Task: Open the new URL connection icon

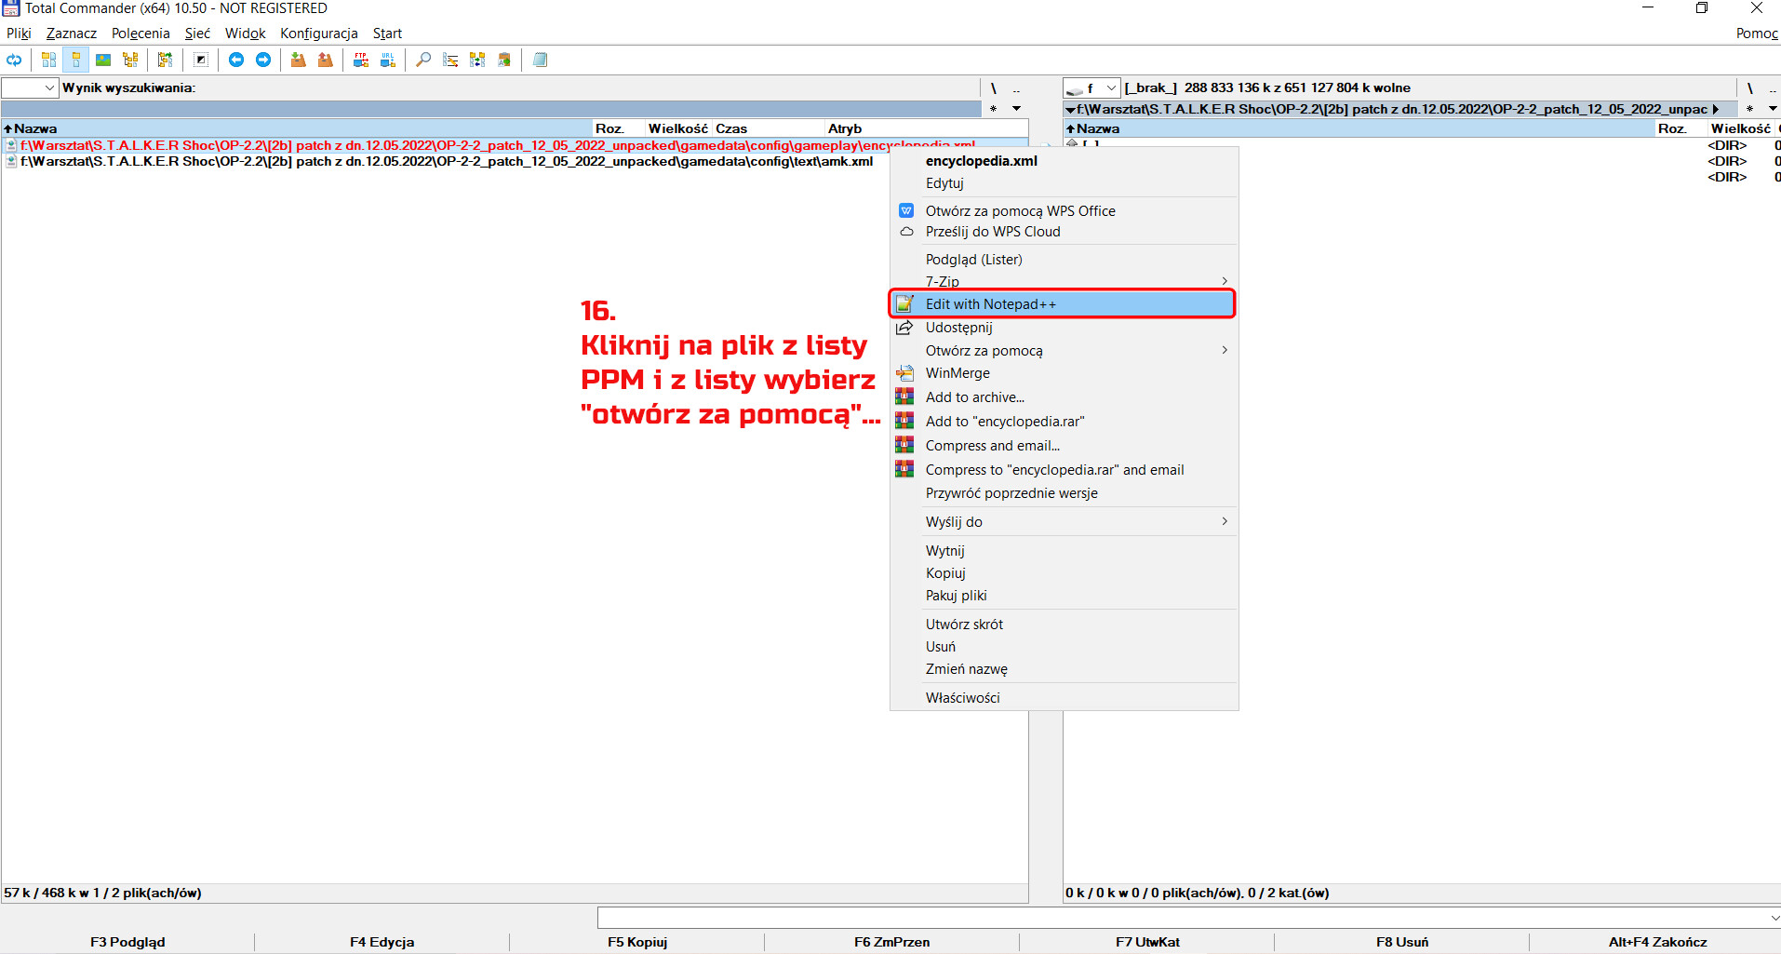Action: 388,60
